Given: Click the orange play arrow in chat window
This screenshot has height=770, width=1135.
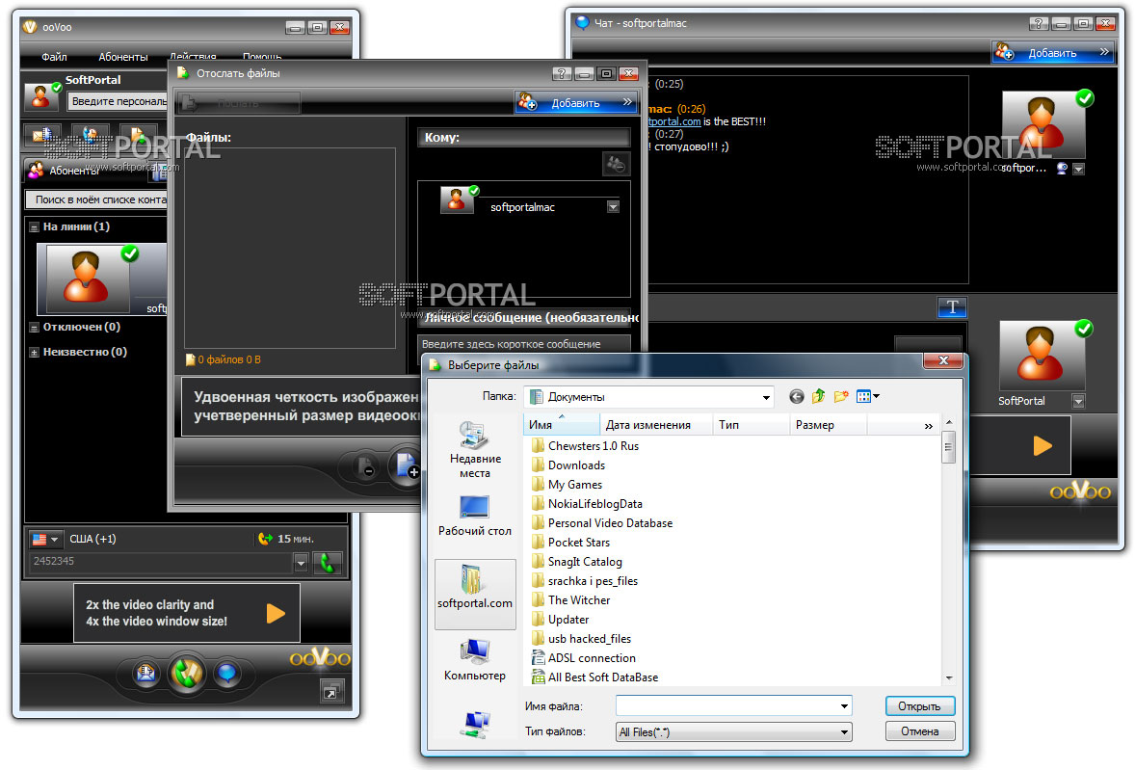Looking at the screenshot, I should (1043, 445).
